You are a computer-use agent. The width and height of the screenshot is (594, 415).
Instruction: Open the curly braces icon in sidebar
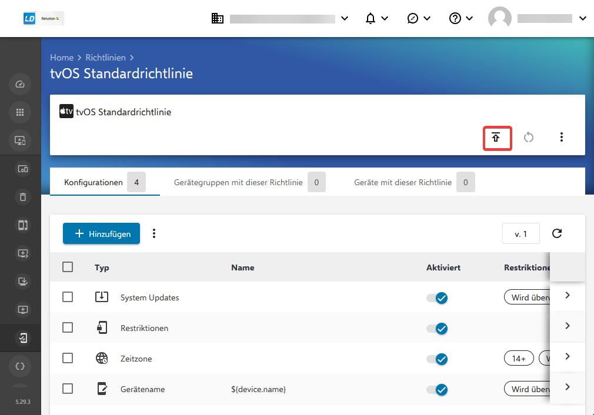tap(20, 366)
